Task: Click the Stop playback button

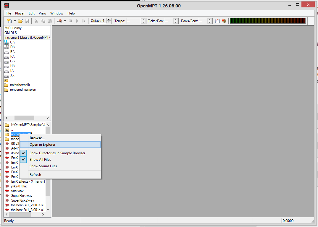Action: [70, 21]
